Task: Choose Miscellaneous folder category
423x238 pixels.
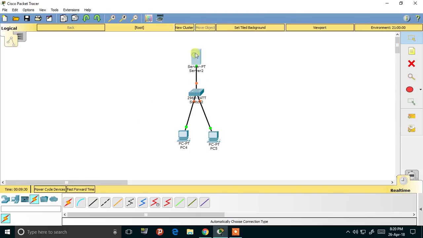Action: (44, 199)
